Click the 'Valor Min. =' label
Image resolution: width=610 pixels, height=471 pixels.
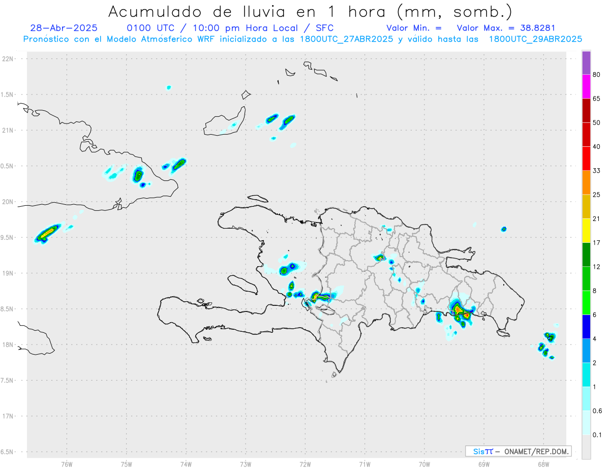pos(414,28)
